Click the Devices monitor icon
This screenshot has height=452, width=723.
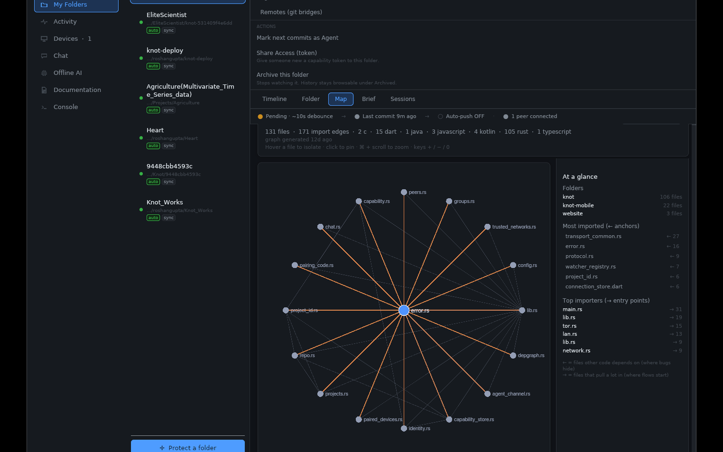[44, 39]
